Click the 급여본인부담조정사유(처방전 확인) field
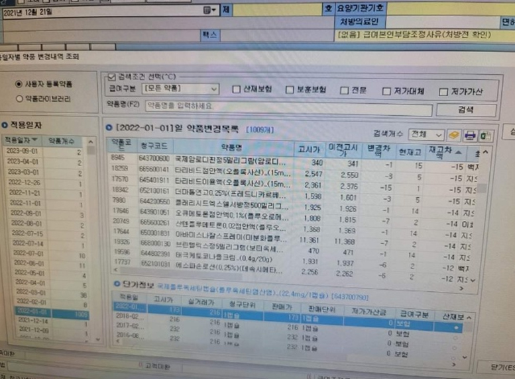 click(425, 35)
